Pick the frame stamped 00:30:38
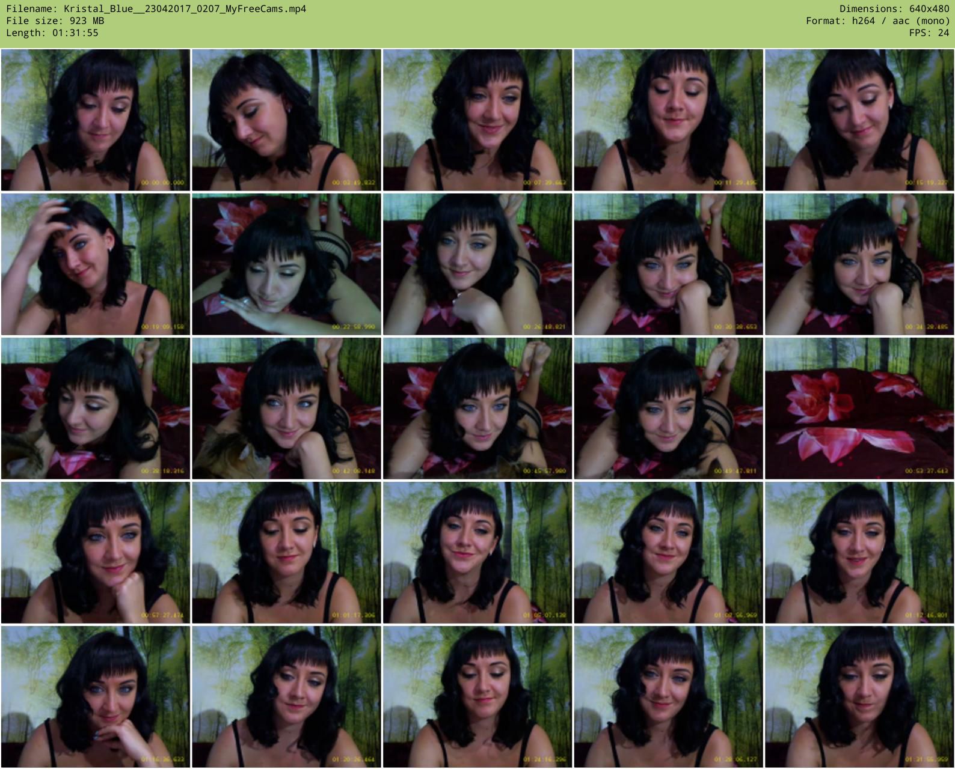 tap(668, 264)
